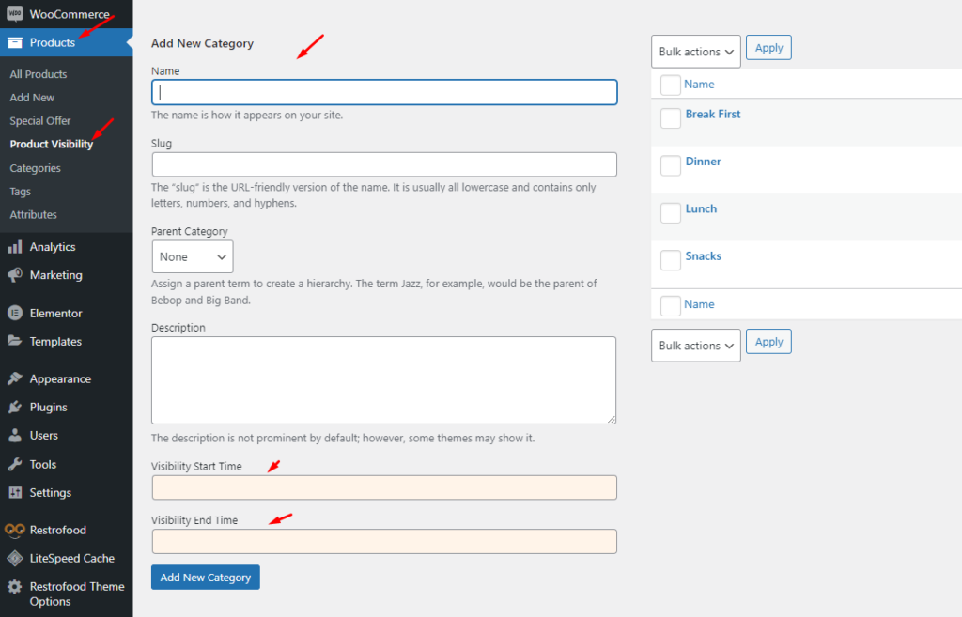Open Elementor via its sidebar icon

(14, 314)
